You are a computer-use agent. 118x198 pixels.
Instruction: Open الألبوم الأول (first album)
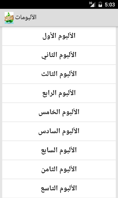click(59, 36)
